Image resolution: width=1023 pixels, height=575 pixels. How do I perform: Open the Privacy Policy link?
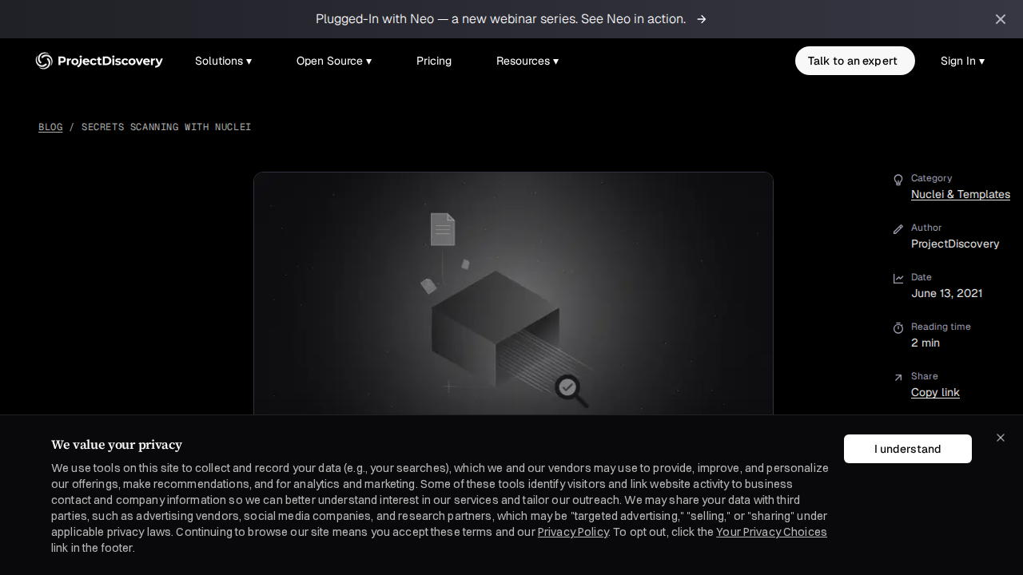(573, 532)
